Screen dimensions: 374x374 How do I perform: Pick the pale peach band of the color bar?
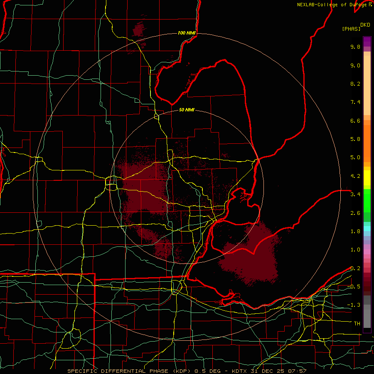pyautogui.click(x=367, y=85)
